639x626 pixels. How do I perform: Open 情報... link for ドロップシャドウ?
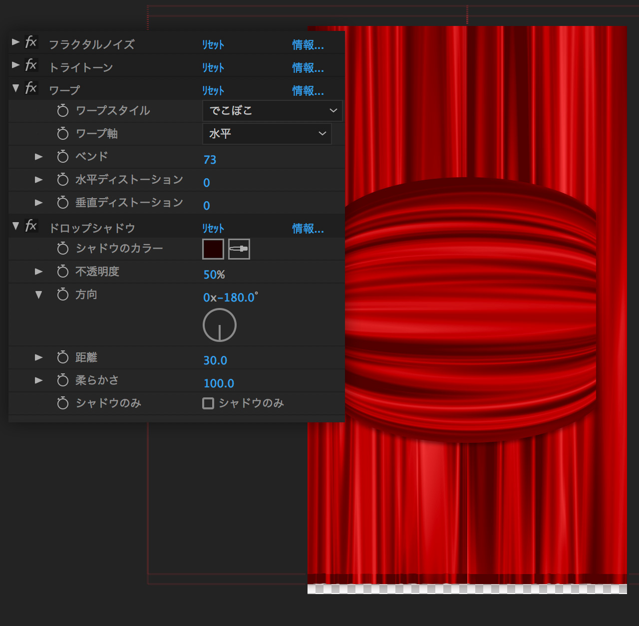click(308, 229)
